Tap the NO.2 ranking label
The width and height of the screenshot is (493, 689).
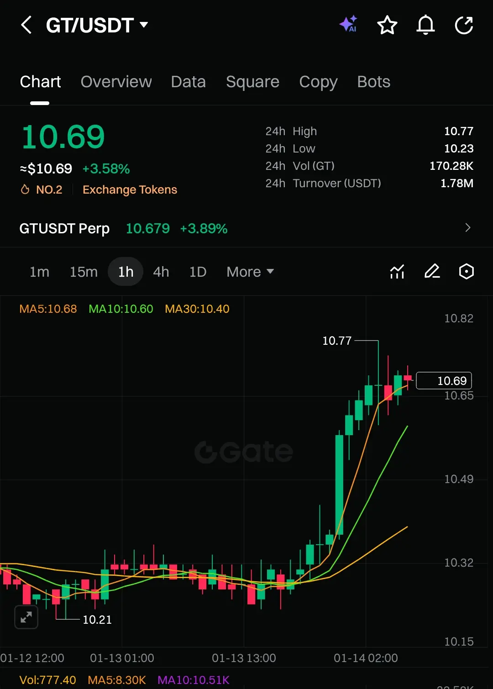(49, 189)
